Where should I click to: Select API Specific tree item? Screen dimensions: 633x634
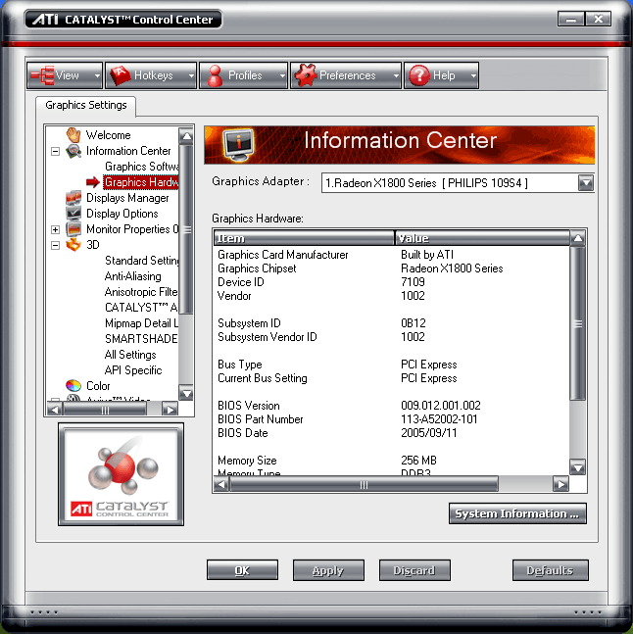(133, 370)
